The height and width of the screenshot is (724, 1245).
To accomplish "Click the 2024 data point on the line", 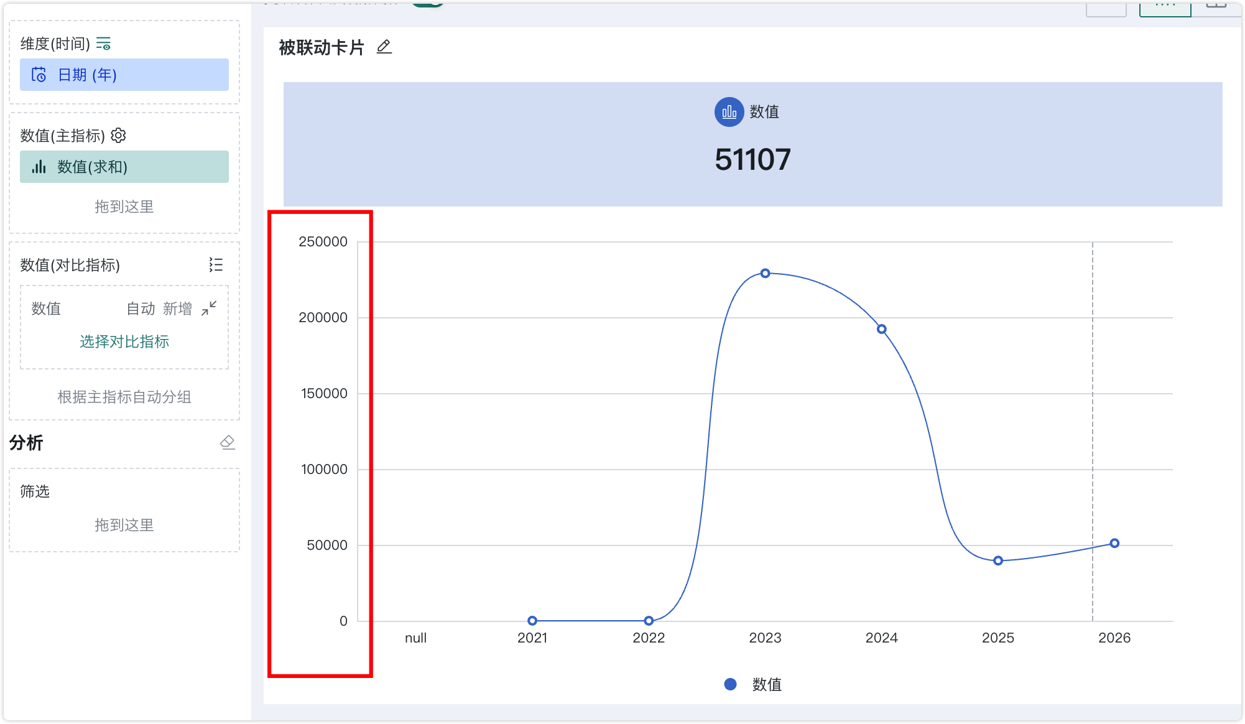I will point(882,329).
